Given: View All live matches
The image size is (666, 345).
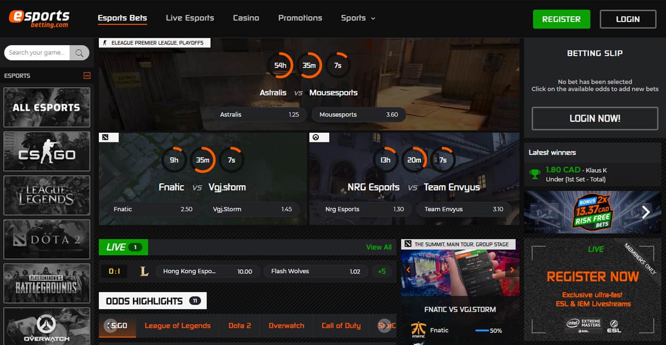Looking at the screenshot, I should 379,247.
